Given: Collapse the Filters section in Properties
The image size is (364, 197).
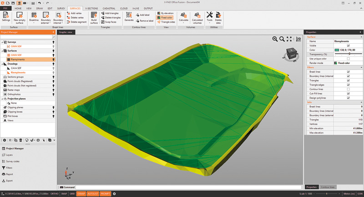Looking at the screenshot, I should [361, 67].
